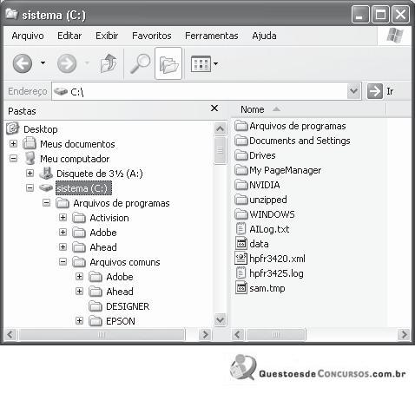Collapse the Meu computador tree node
Viewport: 415px width, 394px height.
pyautogui.click(x=13, y=158)
